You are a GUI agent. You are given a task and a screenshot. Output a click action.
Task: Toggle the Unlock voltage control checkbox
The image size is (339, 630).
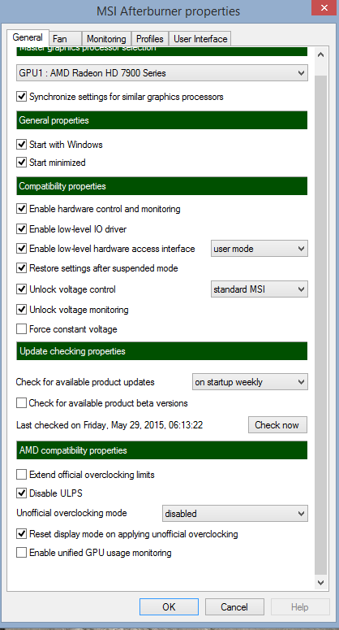pyautogui.click(x=22, y=289)
